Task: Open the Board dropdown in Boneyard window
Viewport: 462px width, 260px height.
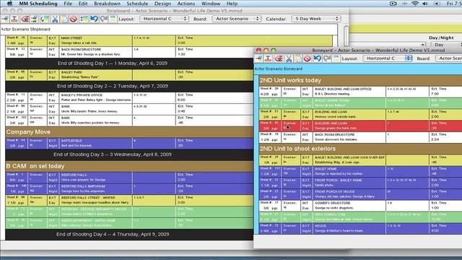Action: tap(449, 58)
